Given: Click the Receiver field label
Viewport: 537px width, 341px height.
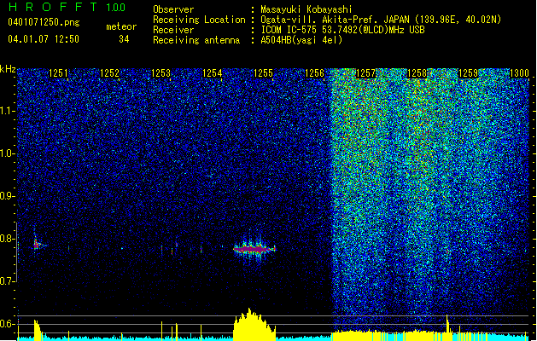Looking at the screenshot, I should [173, 30].
